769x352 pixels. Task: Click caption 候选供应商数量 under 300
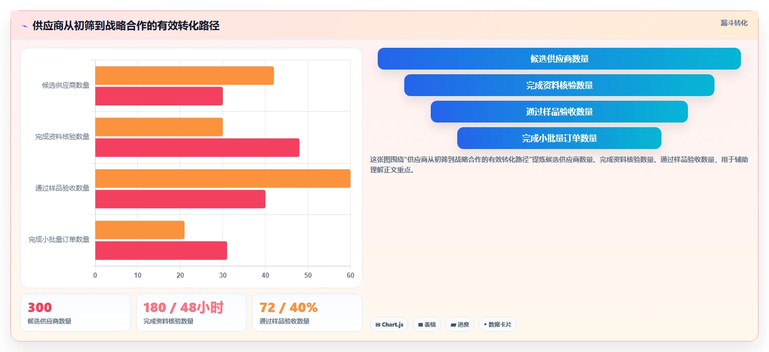(49, 321)
